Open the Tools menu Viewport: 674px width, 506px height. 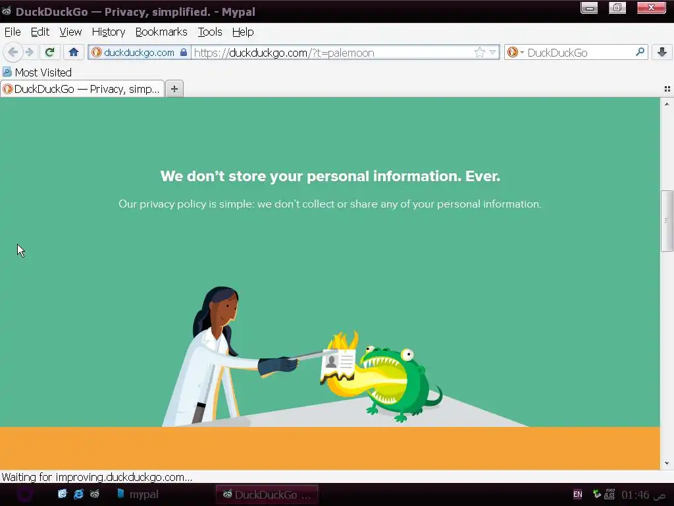click(x=210, y=32)
